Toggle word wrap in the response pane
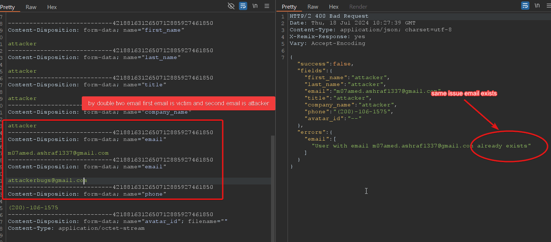The width and height of the screenshot is (551, 242). (x=525, y=6)
